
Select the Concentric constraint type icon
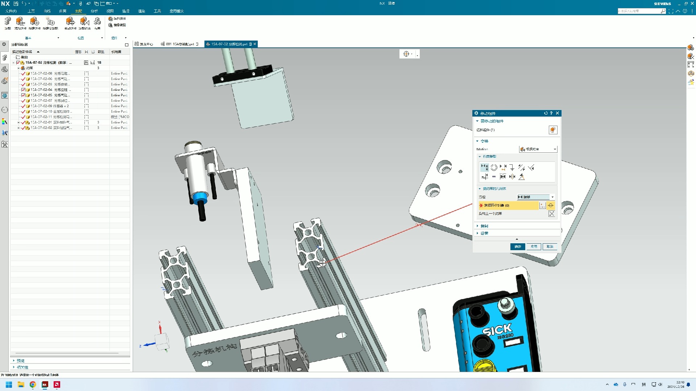pos(494,168)
